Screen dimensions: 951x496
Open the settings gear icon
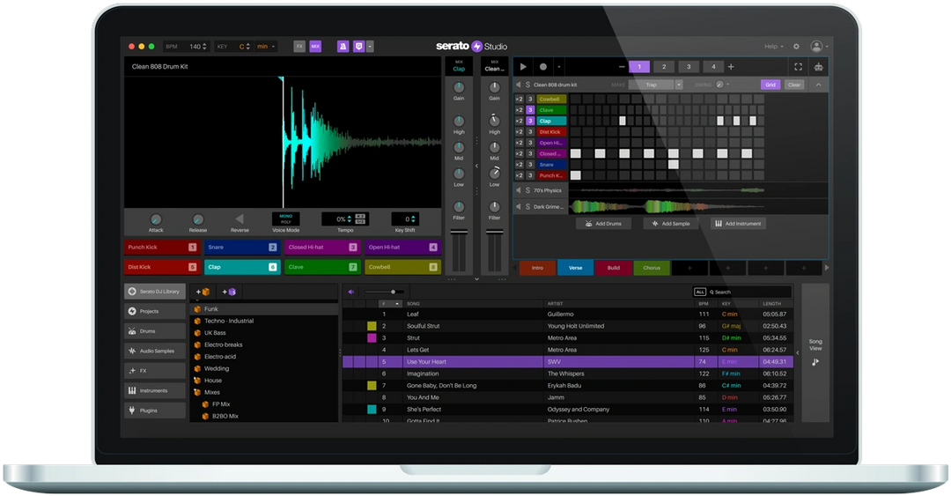pyautogui.click(x=796, y=46)
